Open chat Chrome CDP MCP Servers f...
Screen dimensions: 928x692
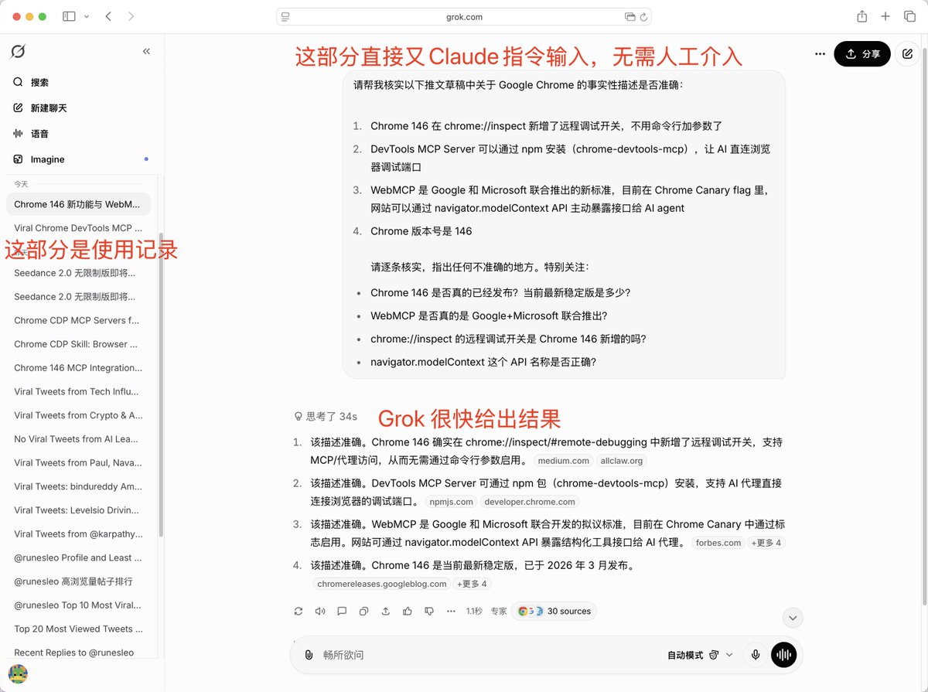tap(78, 320)
